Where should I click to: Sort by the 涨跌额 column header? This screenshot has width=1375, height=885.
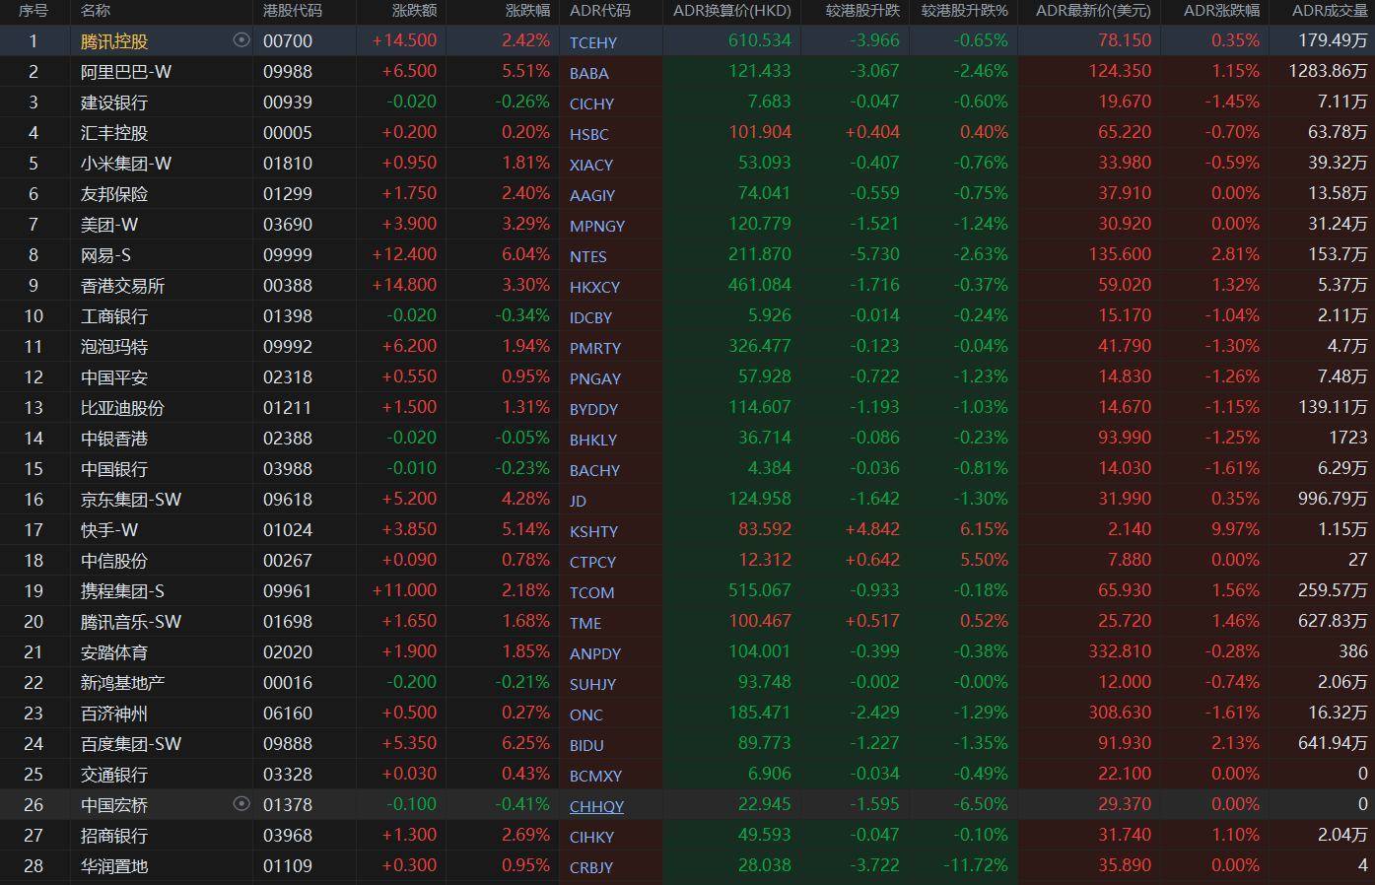(414, 11)
